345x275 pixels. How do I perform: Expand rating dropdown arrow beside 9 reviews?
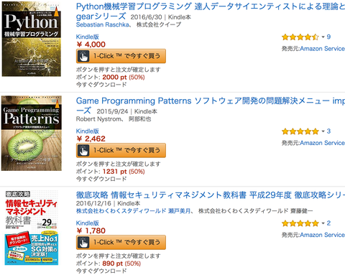tap(323, 37)
